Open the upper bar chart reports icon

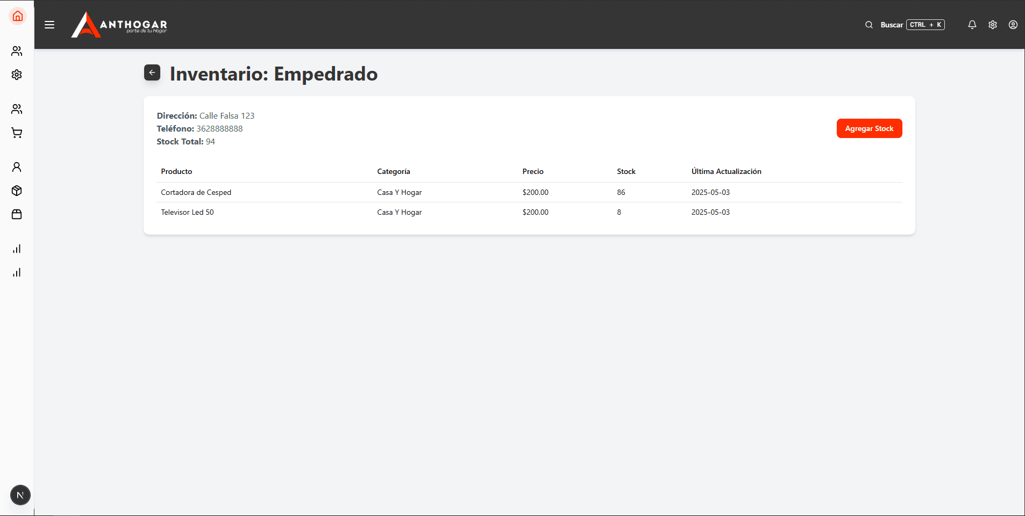(17, 249)
